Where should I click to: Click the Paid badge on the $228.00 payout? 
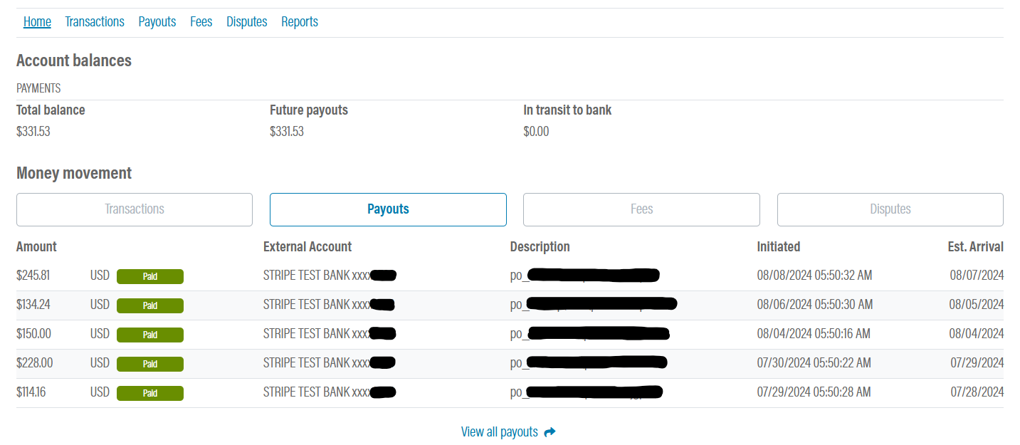click(x=149, y=364)
